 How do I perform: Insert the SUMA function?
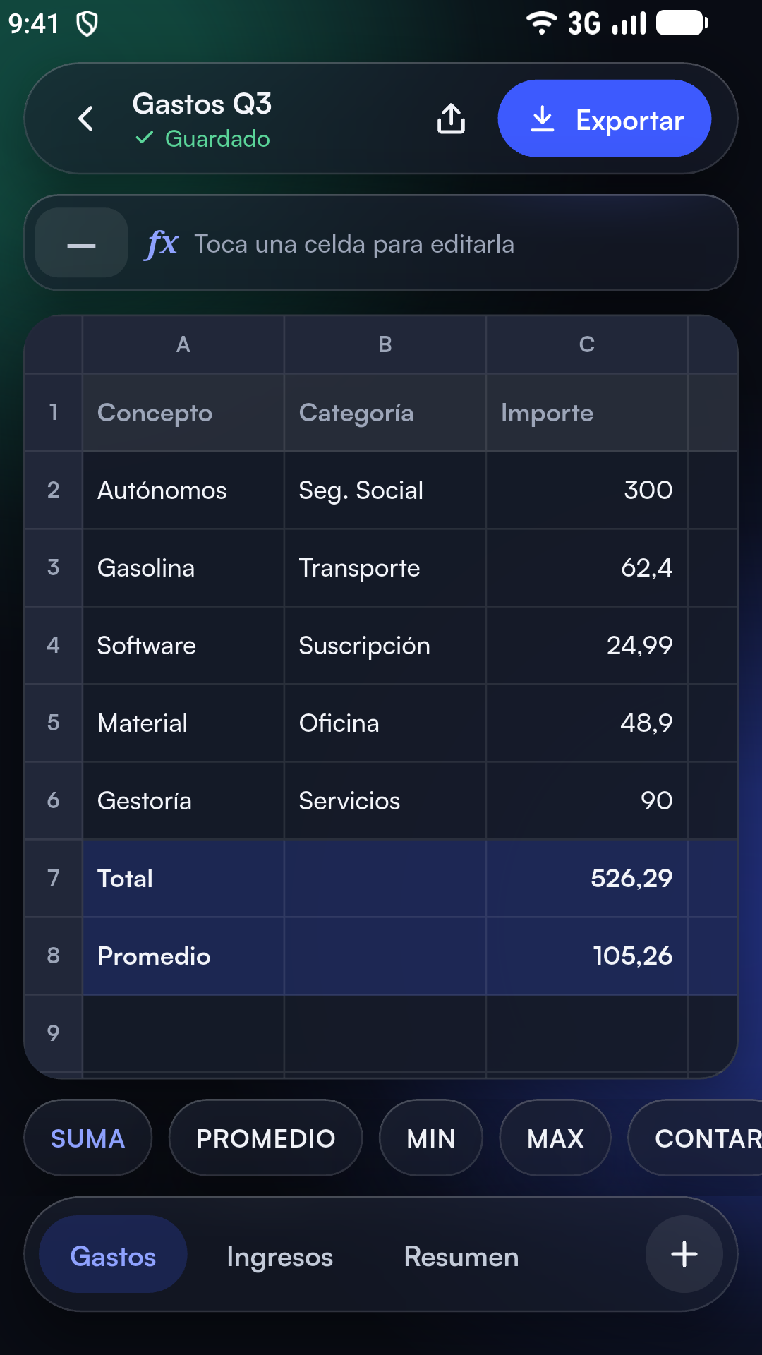coord(88,1138)
